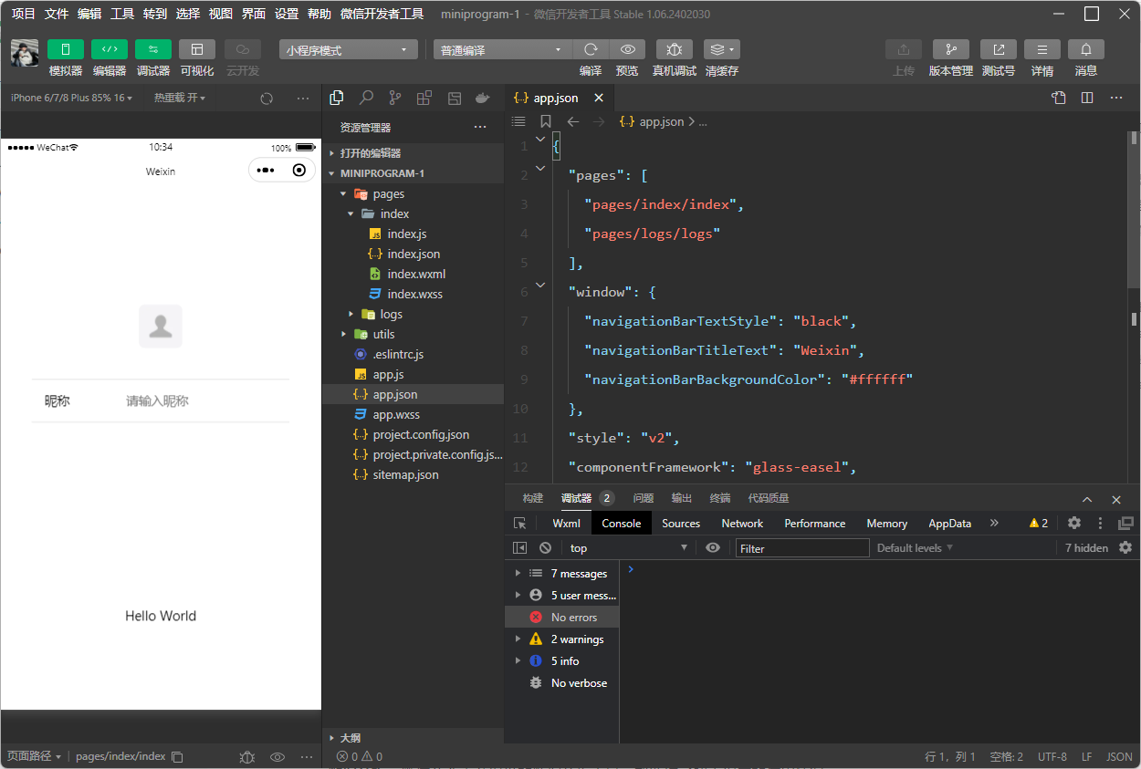Open source control branch icon

(394, 99)
